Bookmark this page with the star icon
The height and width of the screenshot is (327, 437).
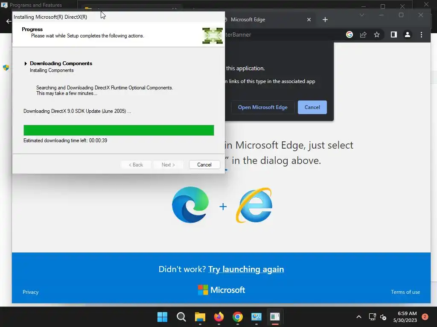tap(377, 34)
